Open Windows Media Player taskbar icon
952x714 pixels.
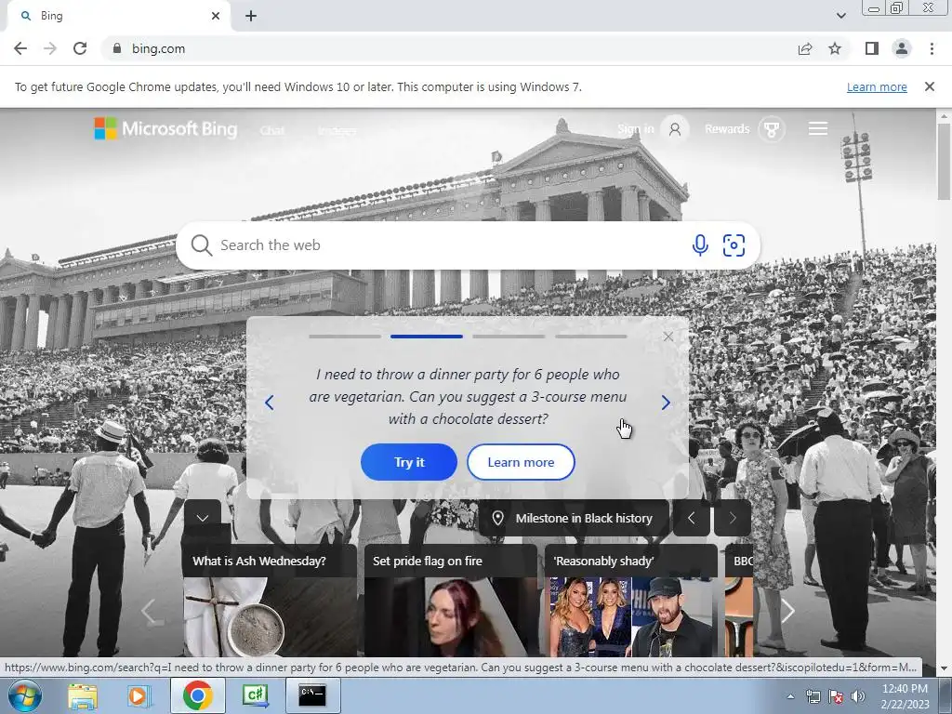tap(139, 695)
